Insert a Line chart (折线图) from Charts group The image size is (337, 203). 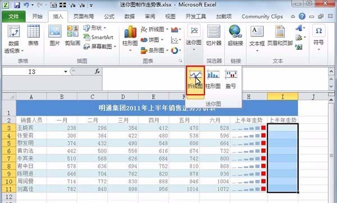point(154,29)
